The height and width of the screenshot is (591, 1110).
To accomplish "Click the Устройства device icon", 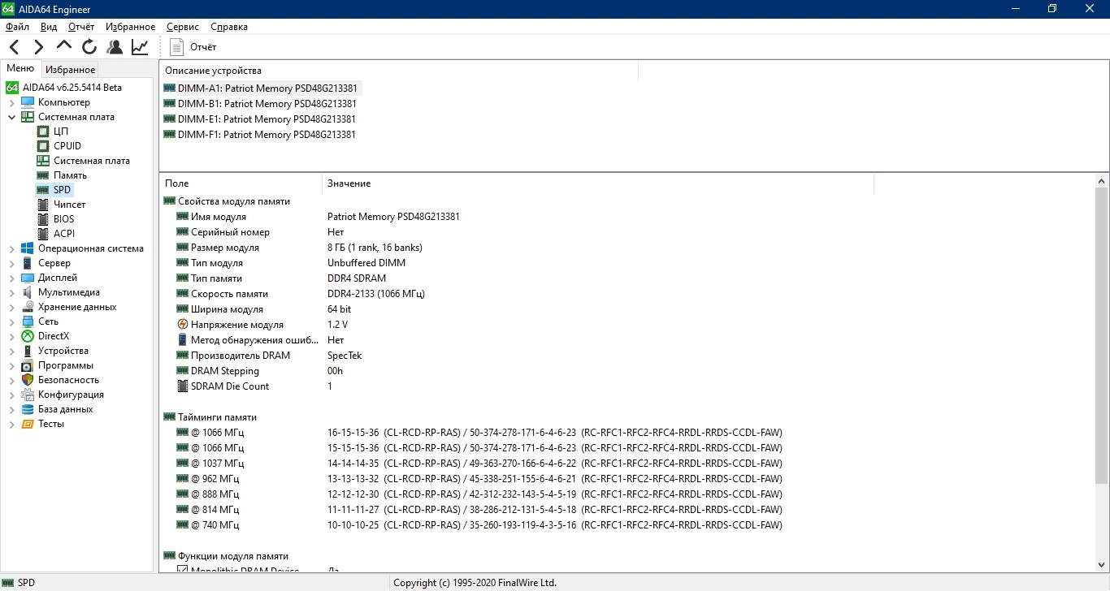I will (x=28, y=351).
